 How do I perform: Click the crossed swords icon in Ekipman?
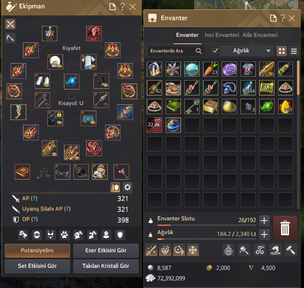pos(10,24)
